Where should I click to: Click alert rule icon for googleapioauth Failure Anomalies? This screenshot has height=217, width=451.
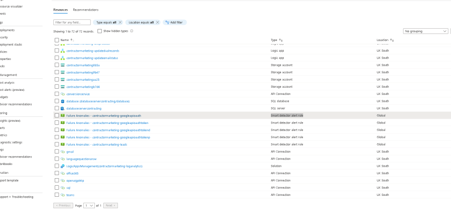click(x=62, y=116)
